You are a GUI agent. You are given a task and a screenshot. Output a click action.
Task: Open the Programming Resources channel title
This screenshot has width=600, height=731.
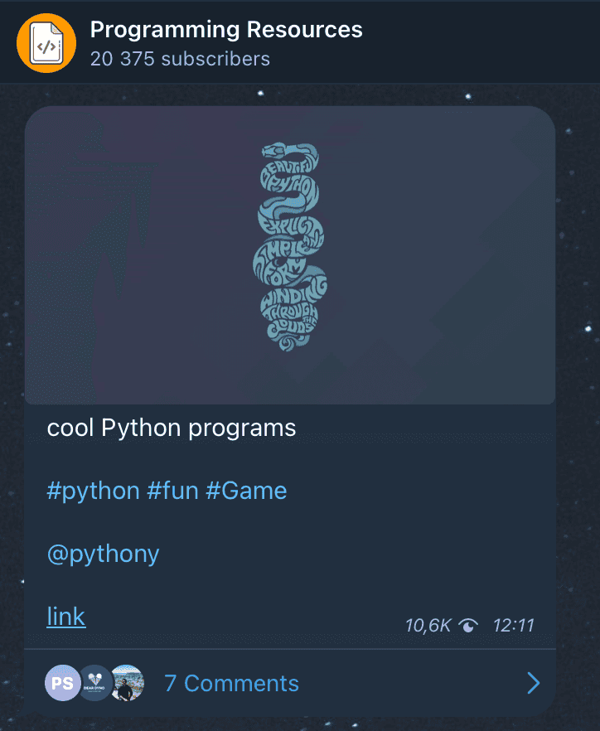pos(225,30)
